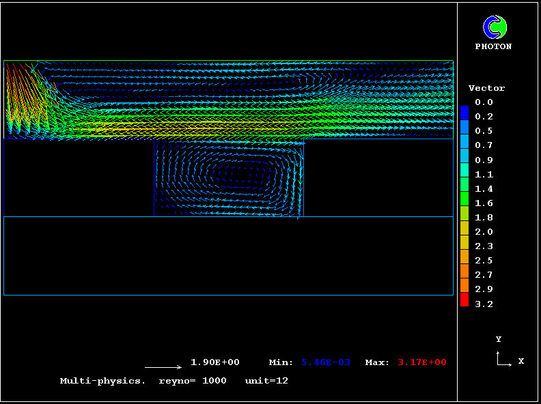
Task: Click the blue Min value 5.46E-03
Action: pyautogui.click(x=325, y=362)
